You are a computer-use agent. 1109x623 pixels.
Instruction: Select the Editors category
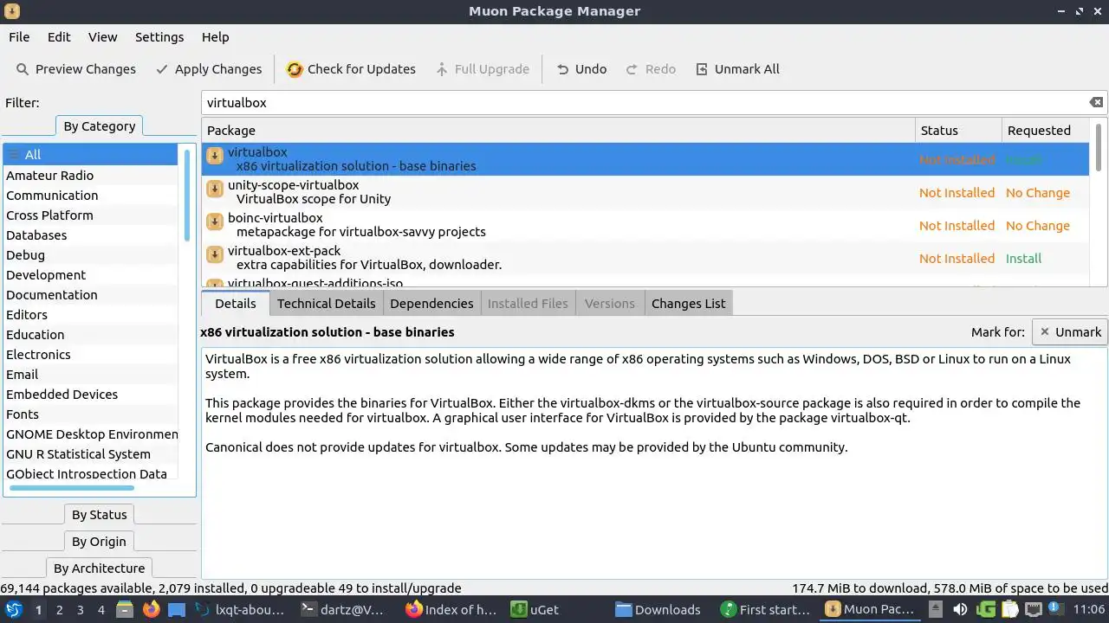pyautogui.click(x=90, y=315)
